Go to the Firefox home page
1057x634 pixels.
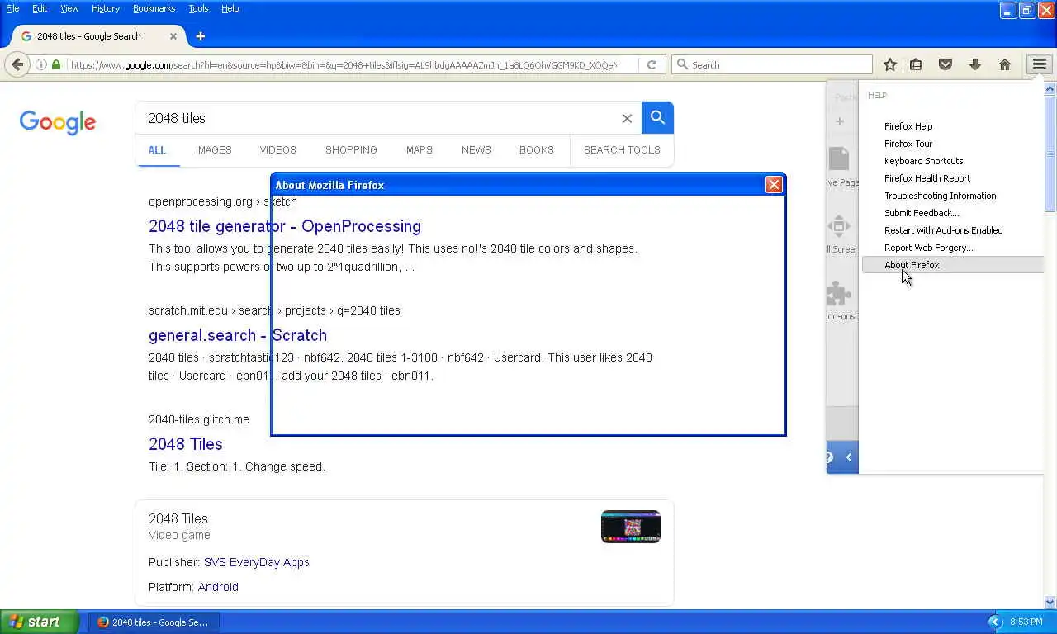1005,64
